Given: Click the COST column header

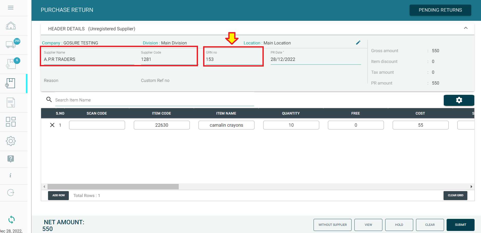Looking at the screenshot, I should (x=420, y=113).
